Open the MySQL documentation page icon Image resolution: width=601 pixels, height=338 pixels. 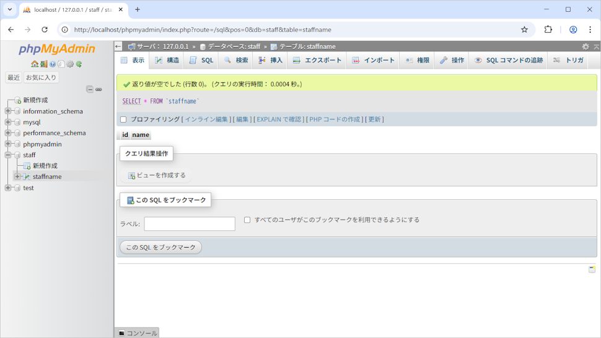pos(61,64)
